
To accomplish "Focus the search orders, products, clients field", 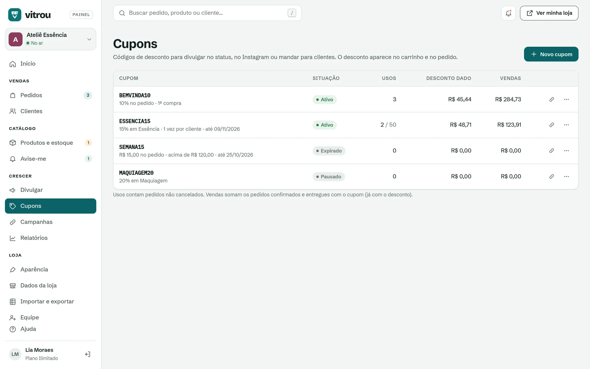I will (207, 13).
